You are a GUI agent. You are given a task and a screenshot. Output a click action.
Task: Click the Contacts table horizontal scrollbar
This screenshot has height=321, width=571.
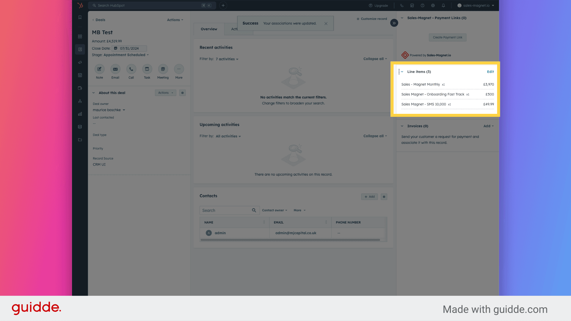(290, 240)
